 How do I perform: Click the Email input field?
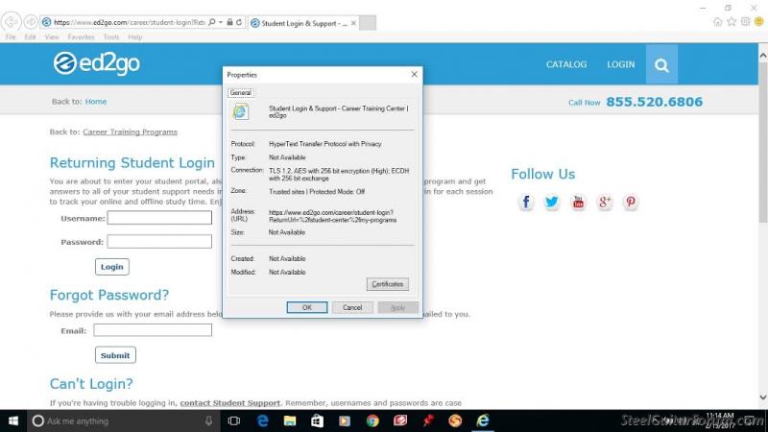pyautogui.click(x=153, y=330)
